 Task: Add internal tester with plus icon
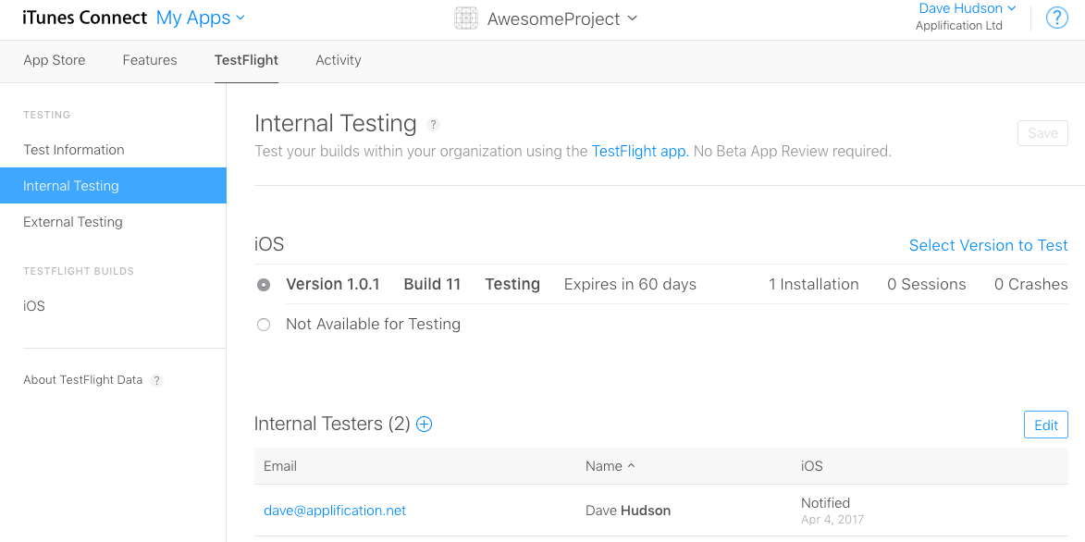(x=425, y=425)
